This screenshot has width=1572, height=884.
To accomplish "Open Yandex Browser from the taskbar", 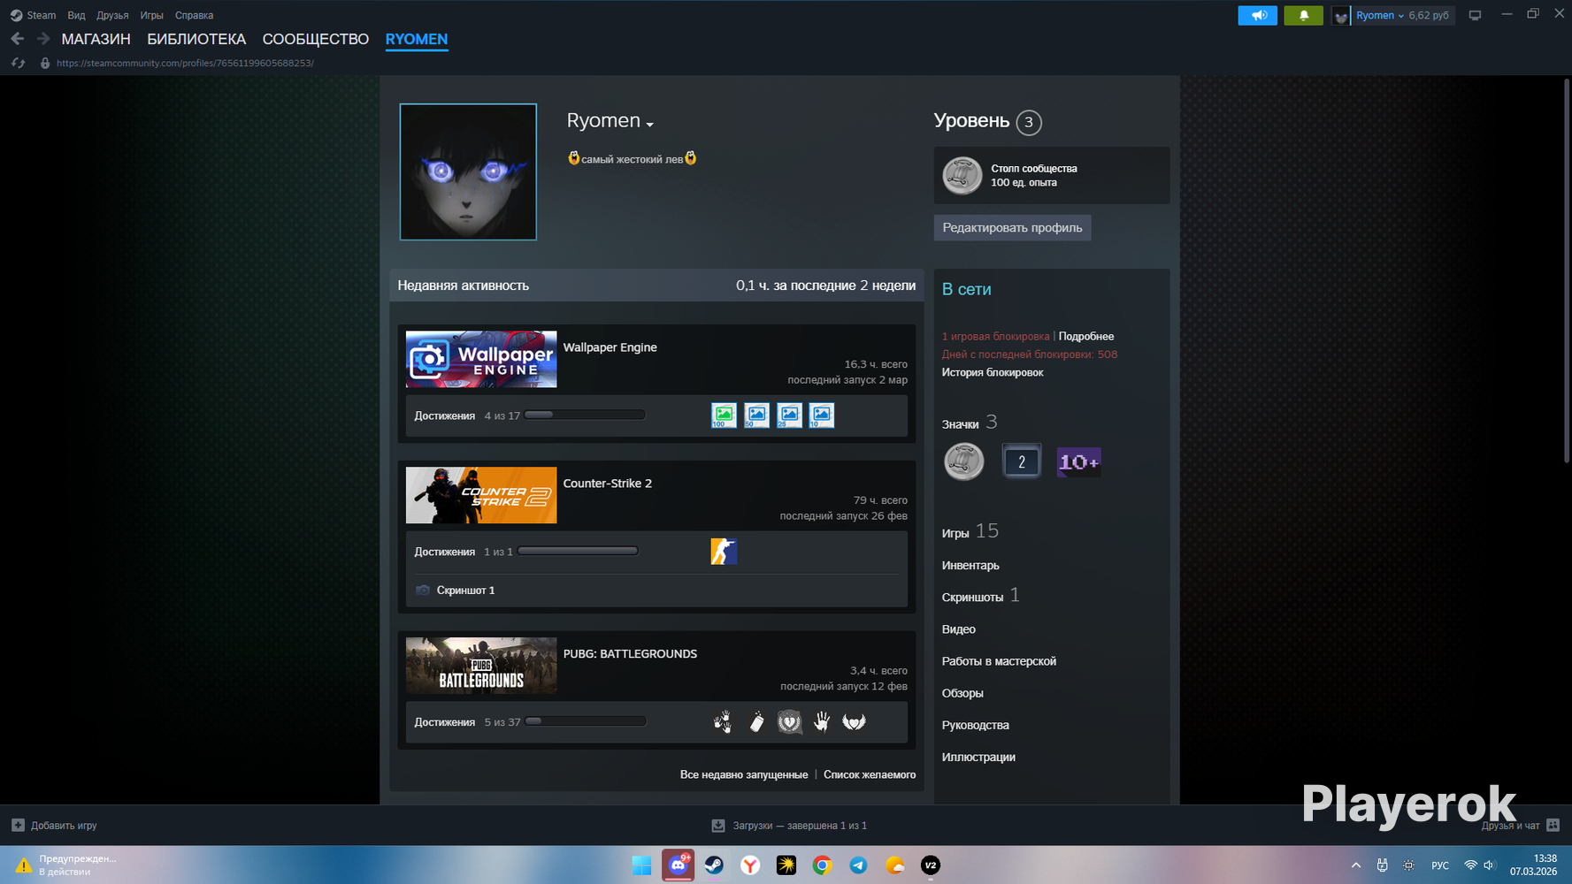I will pos(750,865).
